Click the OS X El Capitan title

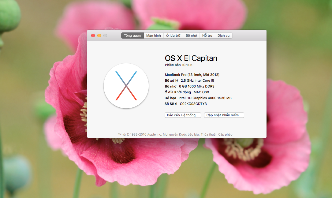(x=191, y=58)
